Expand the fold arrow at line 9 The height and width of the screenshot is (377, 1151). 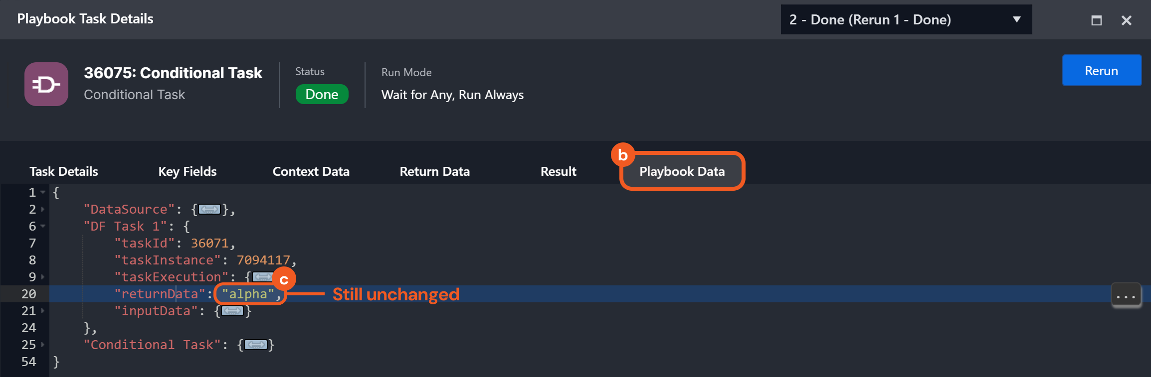43,277
